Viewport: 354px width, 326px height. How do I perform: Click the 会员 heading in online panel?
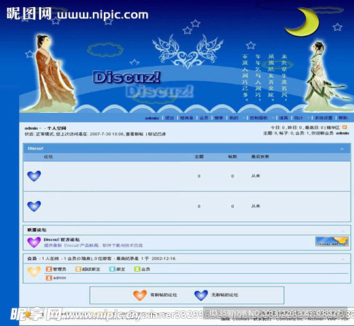[x=32, y=259]
